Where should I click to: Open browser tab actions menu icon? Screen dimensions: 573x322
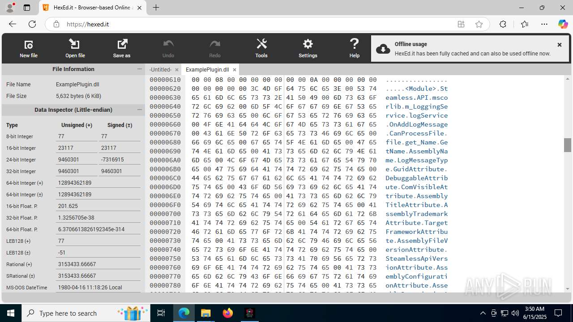[x=27, y=8]
